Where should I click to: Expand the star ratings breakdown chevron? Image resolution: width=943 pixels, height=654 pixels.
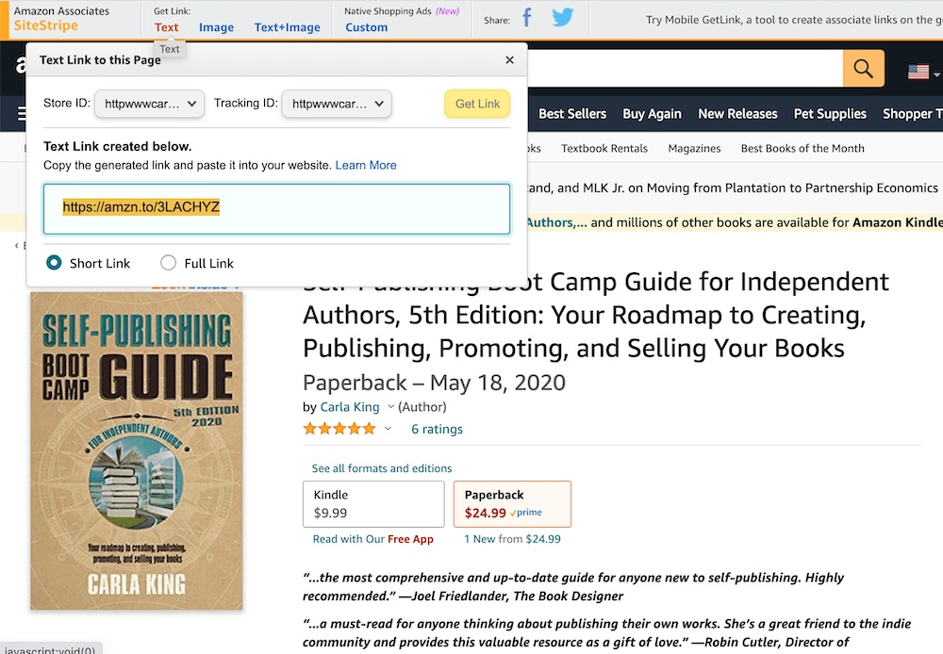pyautogui.click(x=388, y=429)
